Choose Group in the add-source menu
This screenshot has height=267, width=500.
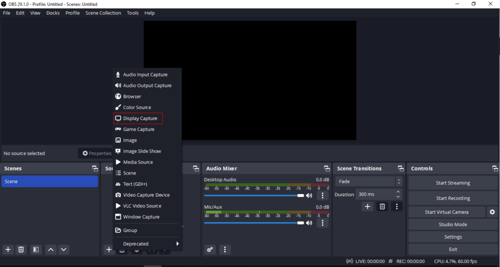point(147,230)
